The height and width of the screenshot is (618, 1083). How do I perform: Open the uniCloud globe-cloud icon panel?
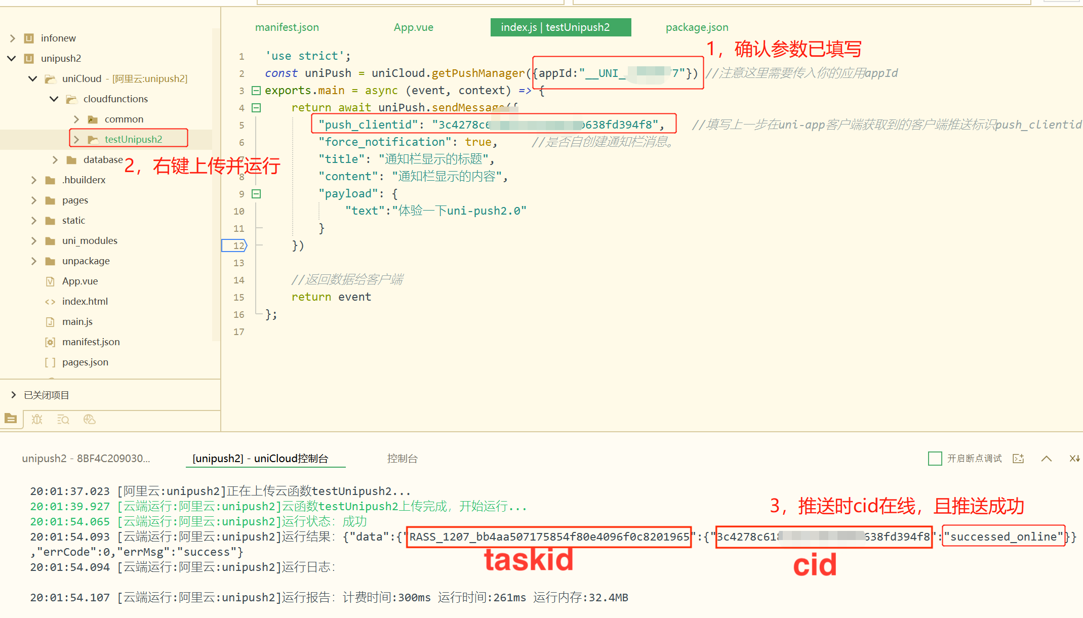pyautogui.click(x=90, y=419)
